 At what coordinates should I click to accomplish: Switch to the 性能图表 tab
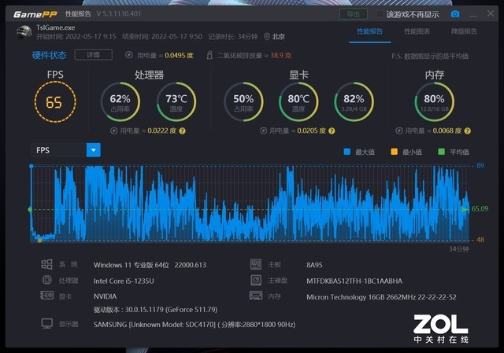coord(417,31)
